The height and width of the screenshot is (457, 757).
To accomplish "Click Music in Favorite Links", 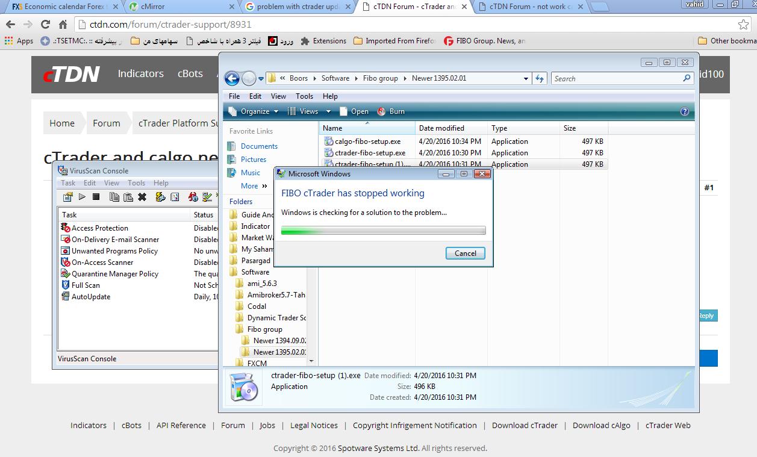I will pyautogui.click(x=251, y=172).
